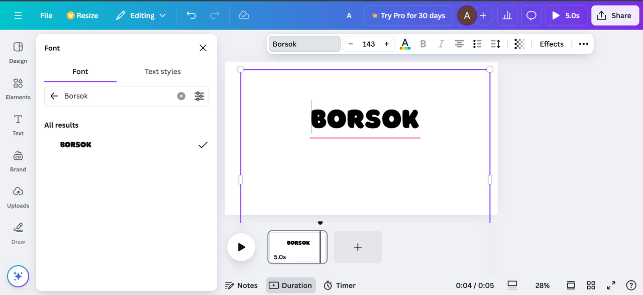Open the grid view icon
Screen dimensions: 643x295
click(x=591, y=285)
